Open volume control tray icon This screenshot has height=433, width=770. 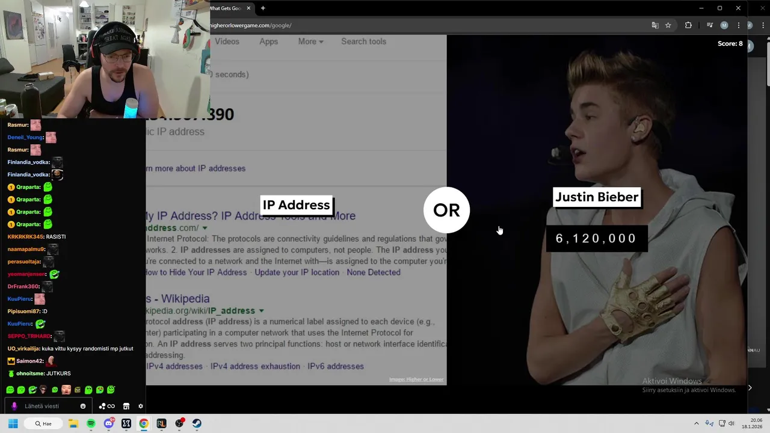pyautogui.click(x=731, y=423)
